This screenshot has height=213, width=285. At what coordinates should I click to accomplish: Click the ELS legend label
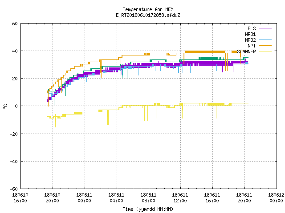[252, 28]
